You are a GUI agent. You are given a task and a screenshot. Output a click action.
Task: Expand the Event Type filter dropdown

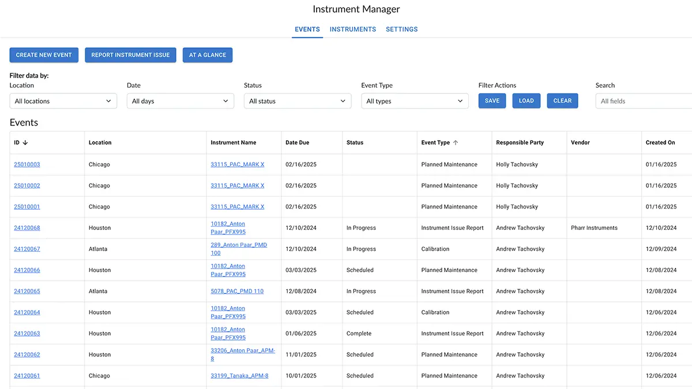[415, 101]
